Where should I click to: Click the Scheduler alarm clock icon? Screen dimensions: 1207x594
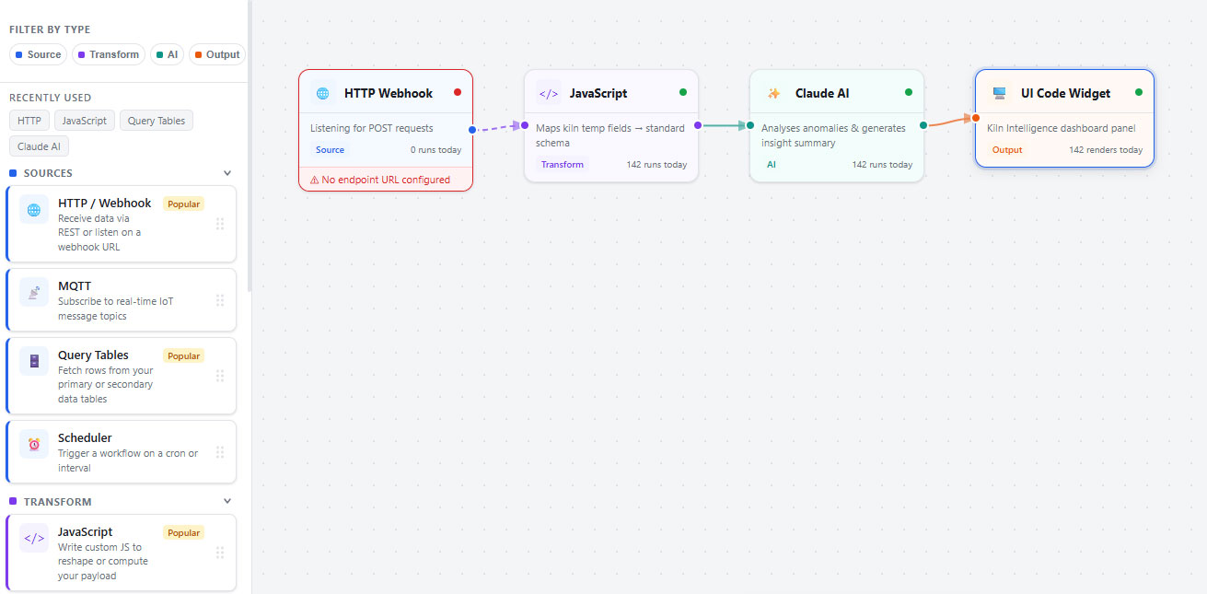tap(34, 445)
